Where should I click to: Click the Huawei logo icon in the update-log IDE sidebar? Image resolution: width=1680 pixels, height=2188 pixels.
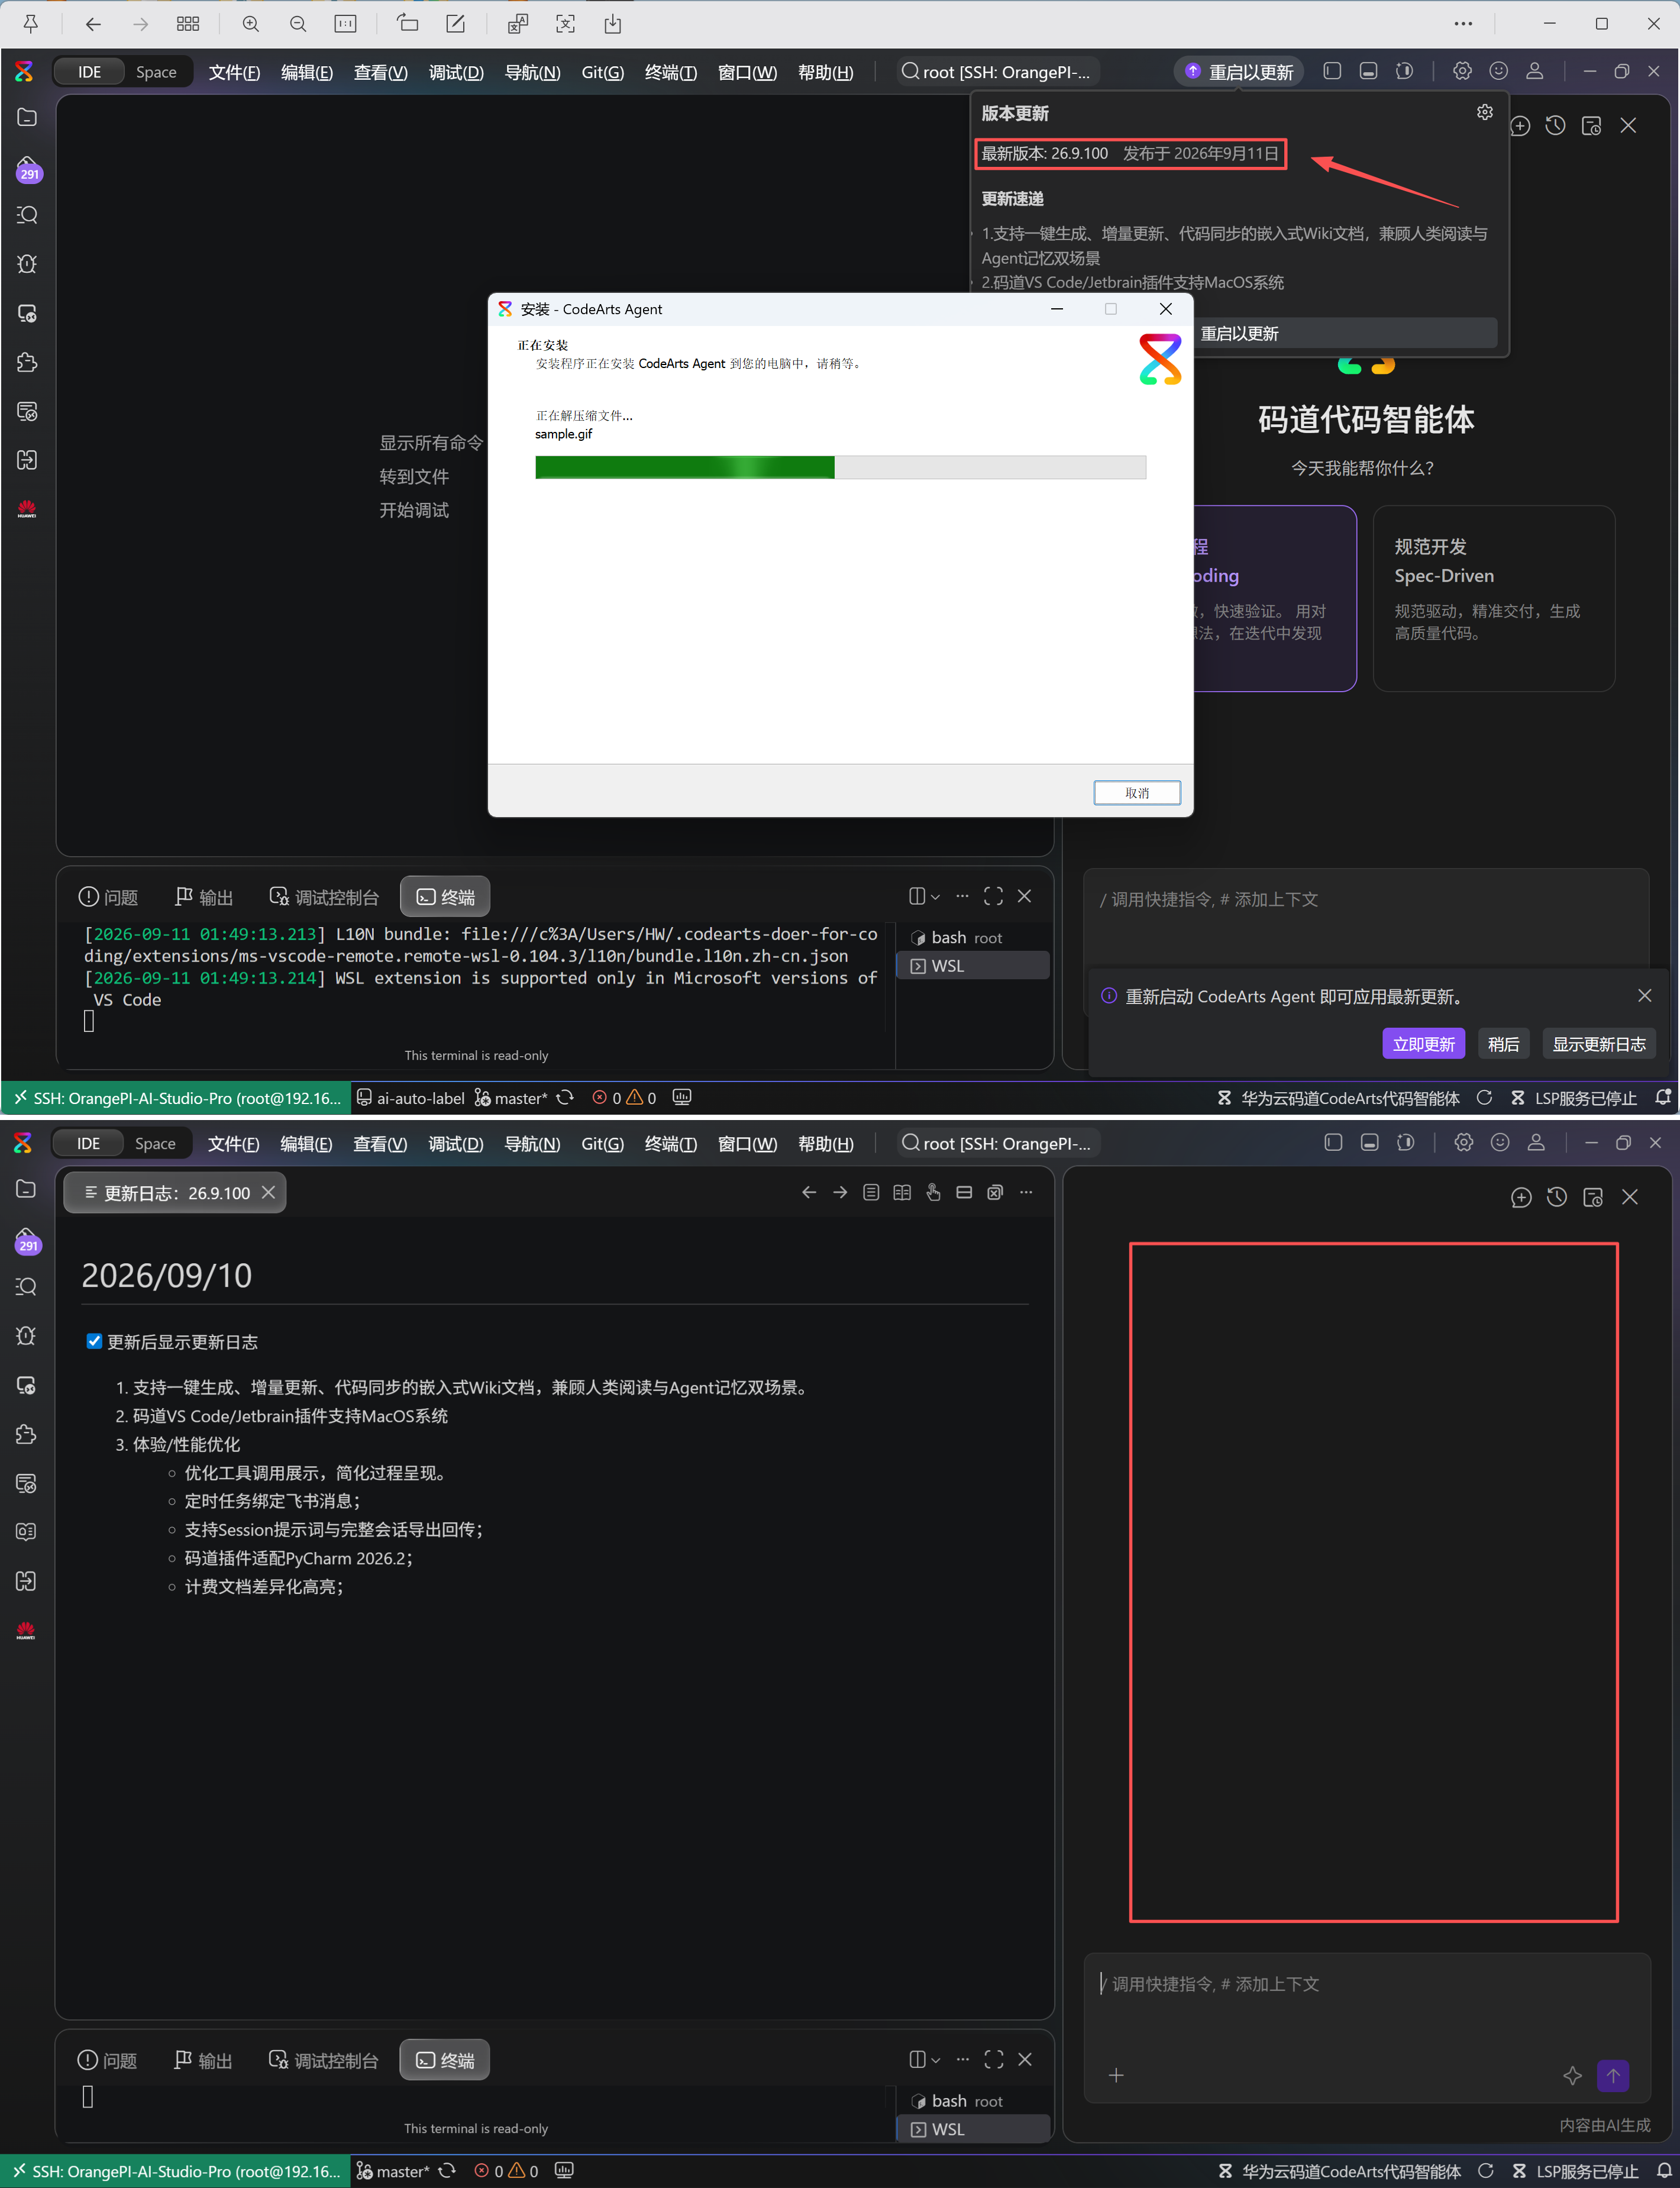pyautogui.click(x=26, y=1630)
